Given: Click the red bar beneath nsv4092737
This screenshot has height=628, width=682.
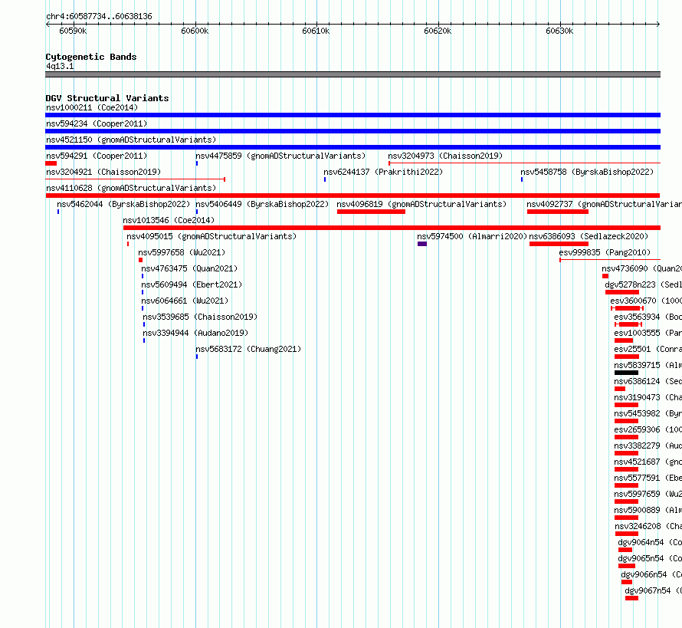Looking at the screenshot, I should (x=558, y=212).
